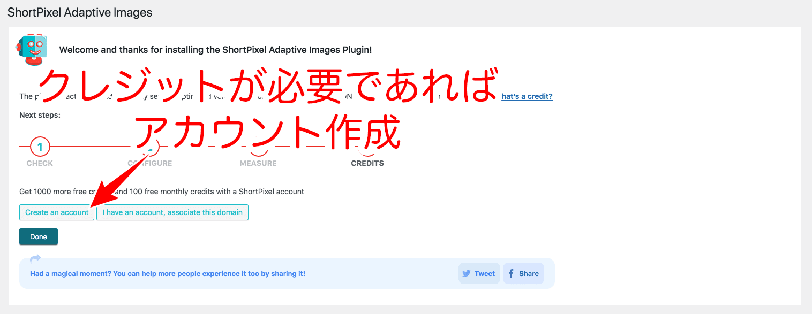Click the Twitter bird icon
Screen dimensions: 812x314
coord(467,273)
